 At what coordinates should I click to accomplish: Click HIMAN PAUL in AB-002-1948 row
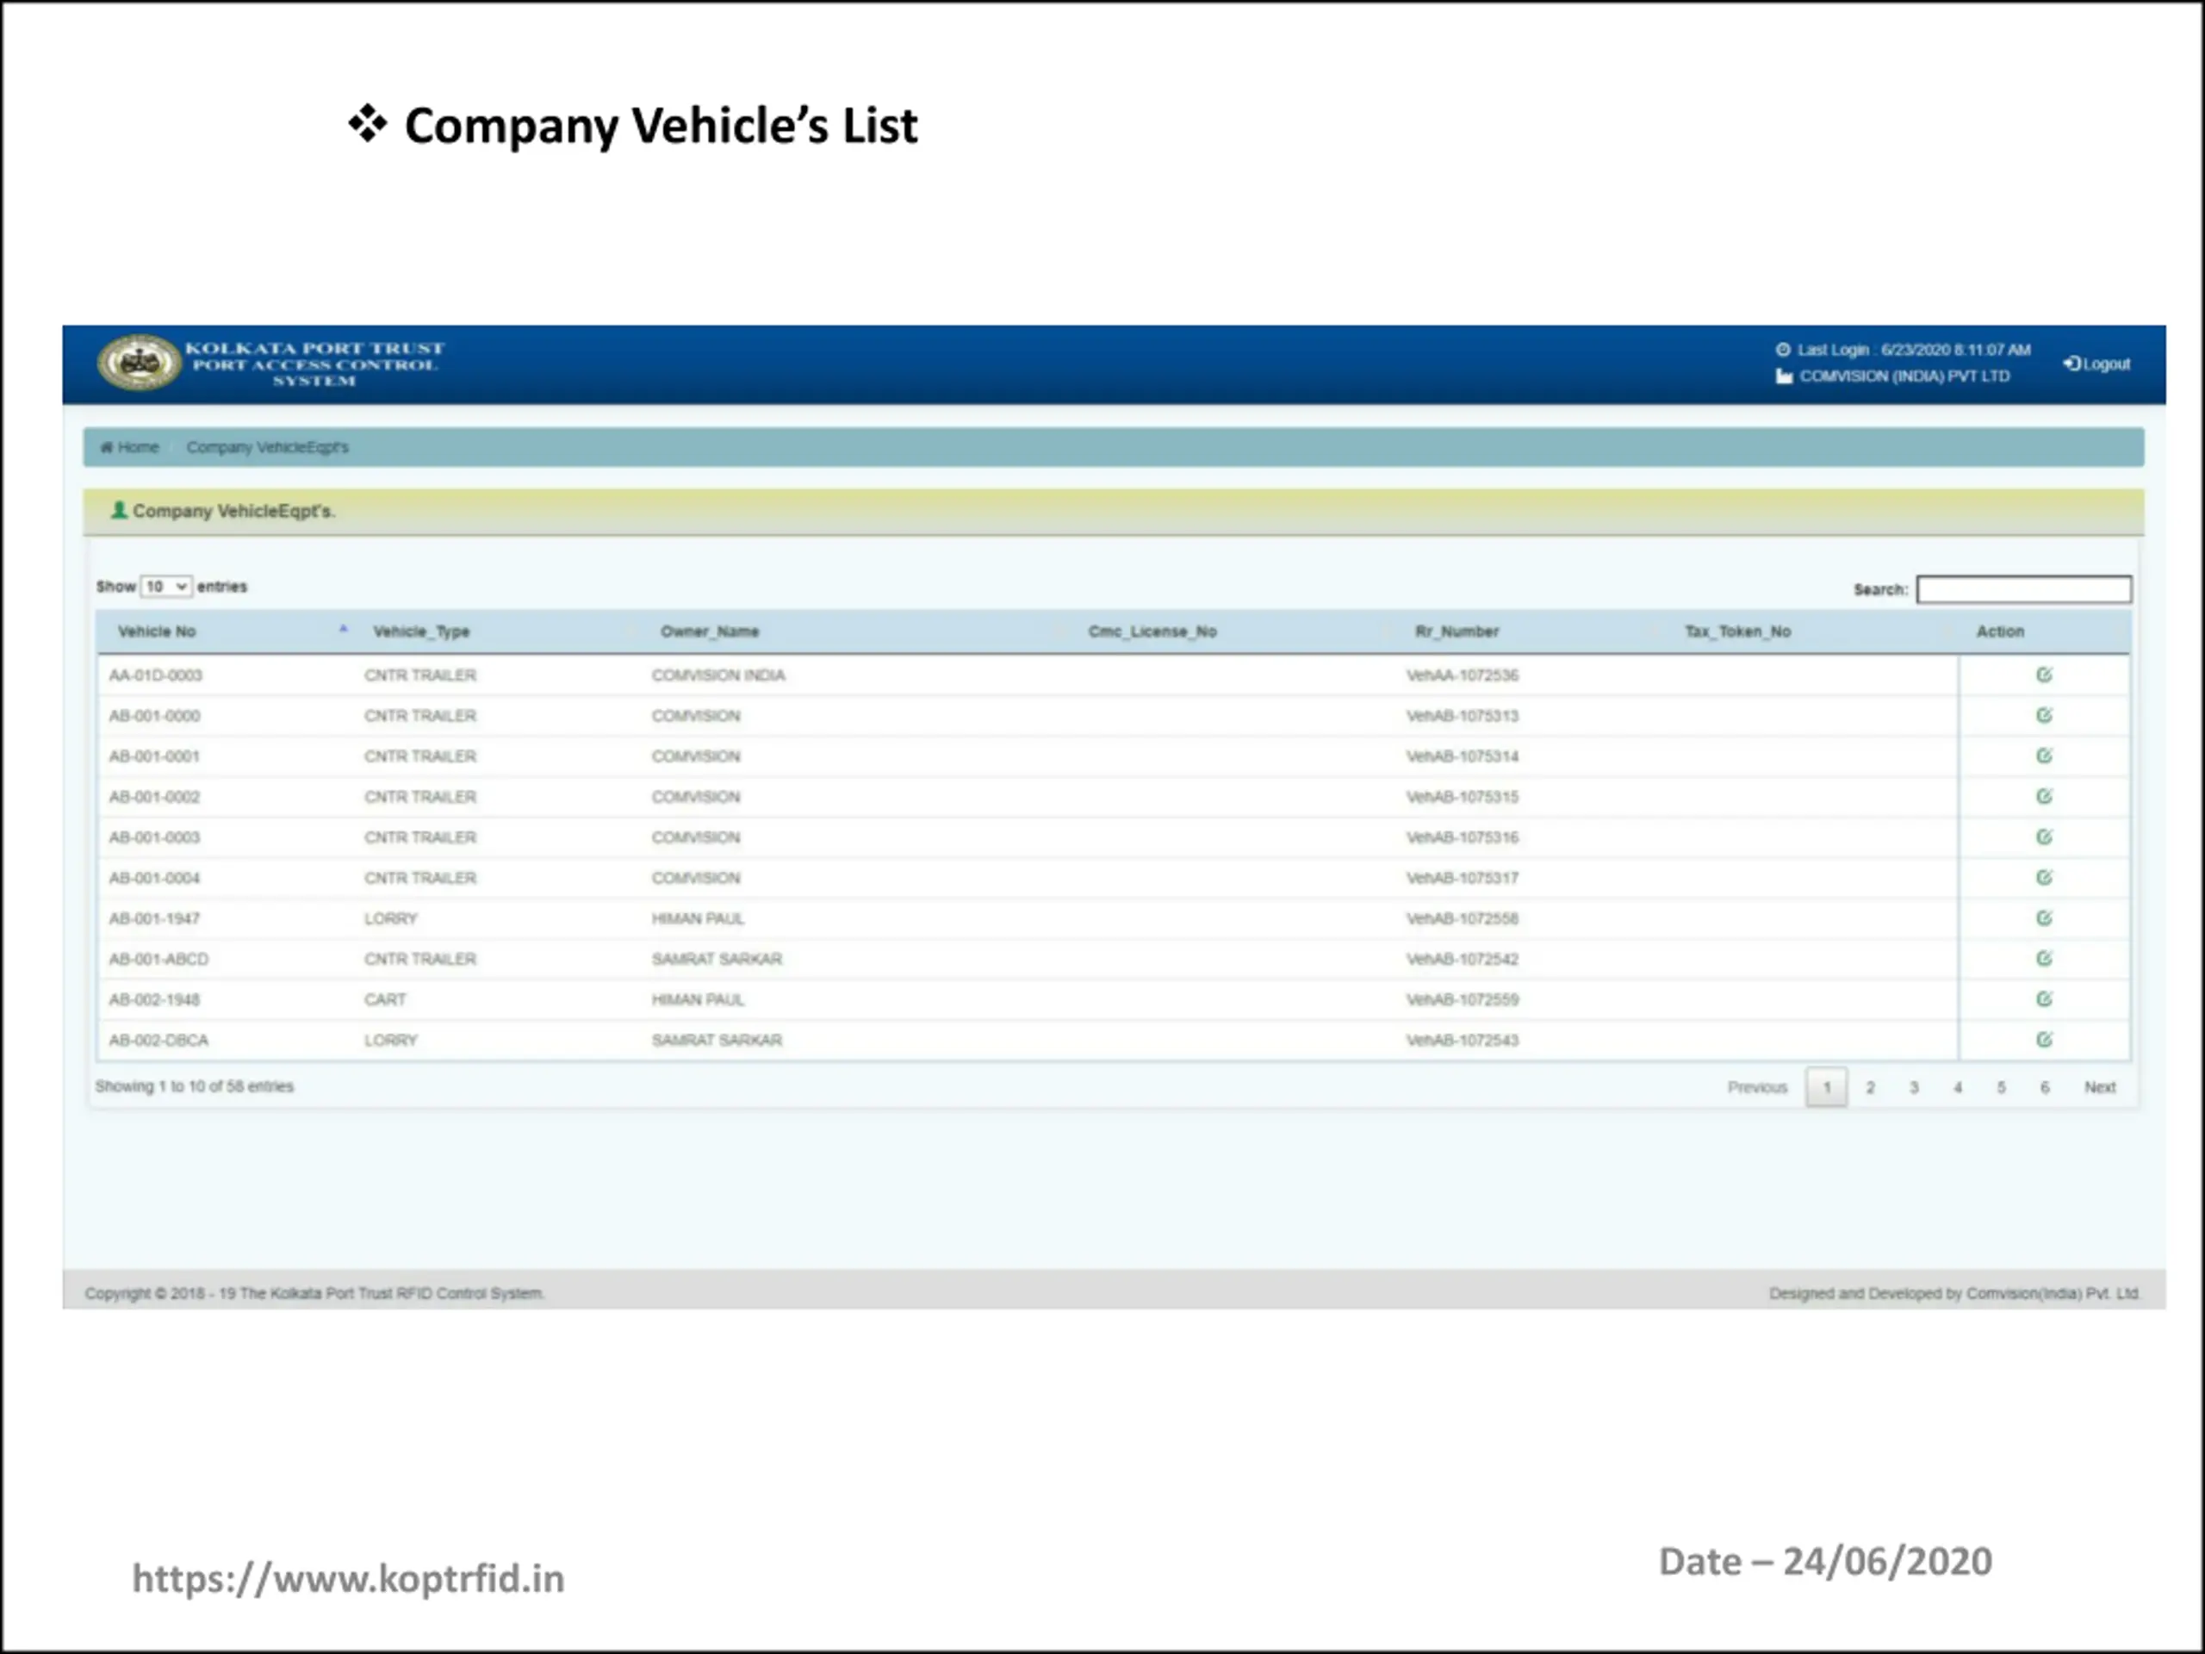pyautogui.click(x=698, y=999)
